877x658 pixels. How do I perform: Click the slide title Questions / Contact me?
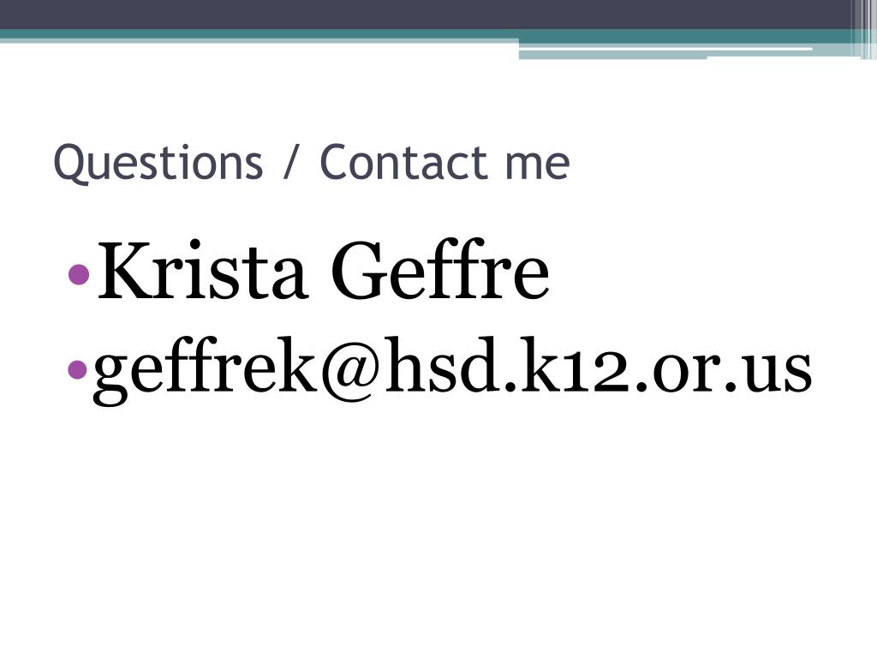pos(311,162)
